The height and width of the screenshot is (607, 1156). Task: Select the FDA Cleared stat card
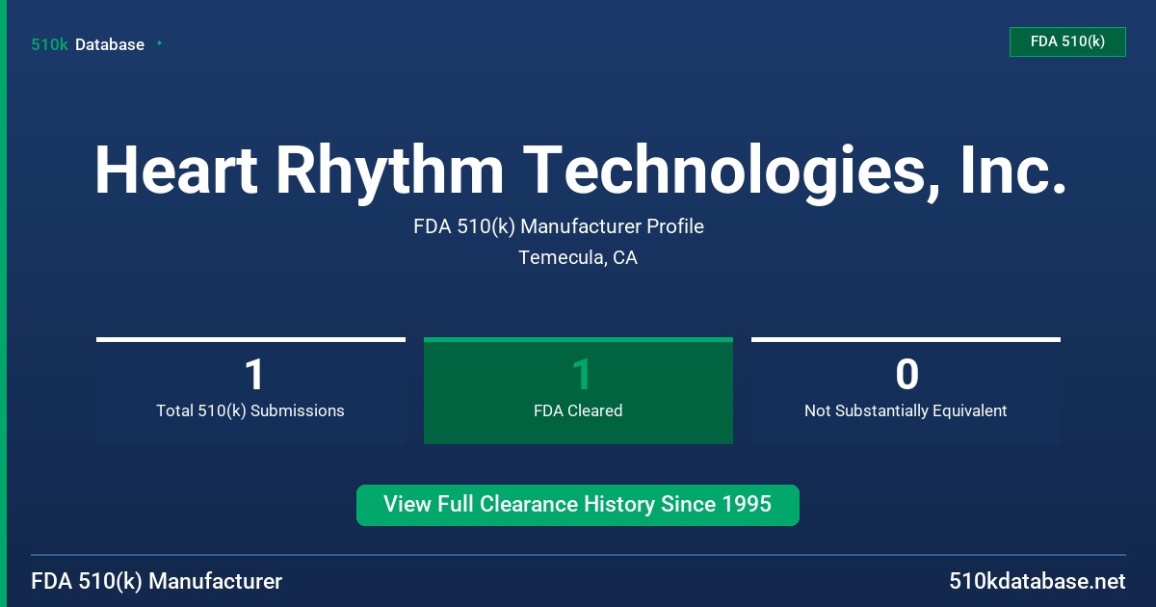click(x=578, y=390)
